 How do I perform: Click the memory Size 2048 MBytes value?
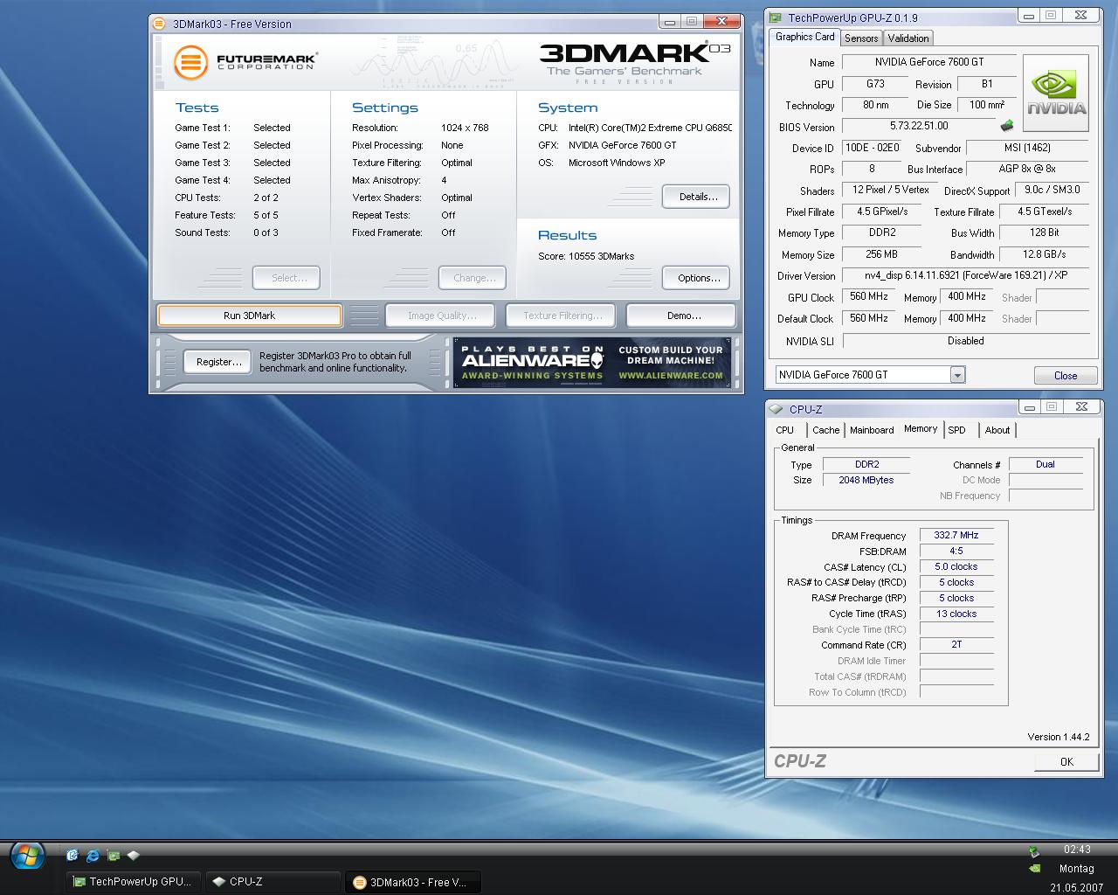(x=866, y=480)
